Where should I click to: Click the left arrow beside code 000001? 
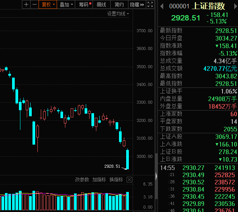(162, 6)
